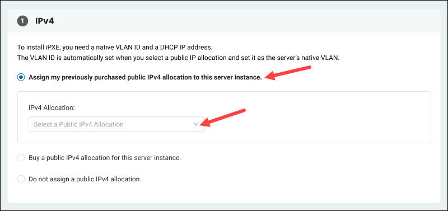Image resolution: width=448 pixels, height=211 pixels.
Task: Click the VLAN ID automatically set sentence
Action: pyautogui.click(x=178, y=58)
